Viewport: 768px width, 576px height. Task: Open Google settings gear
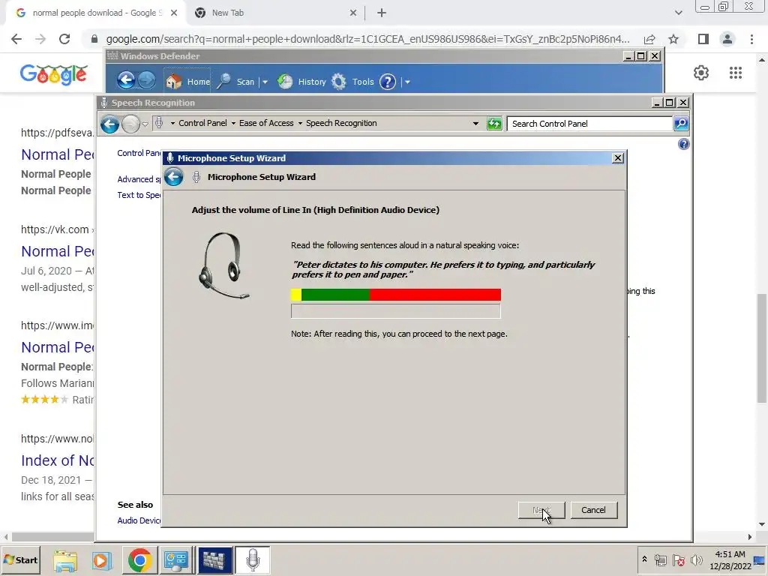point(701,73)
